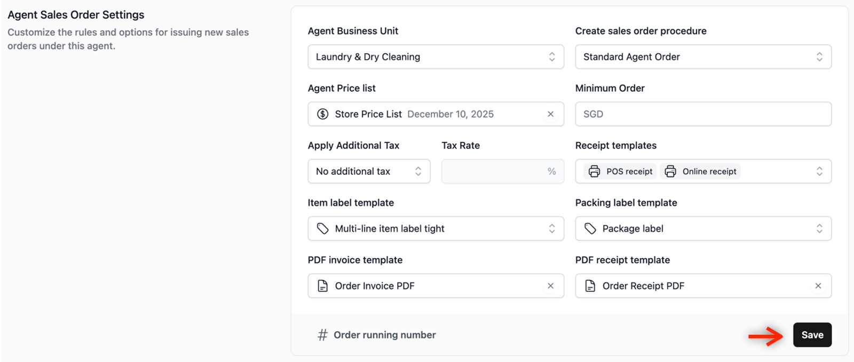Click the Save button
854x362 pixels.
(x=812, y=335)
